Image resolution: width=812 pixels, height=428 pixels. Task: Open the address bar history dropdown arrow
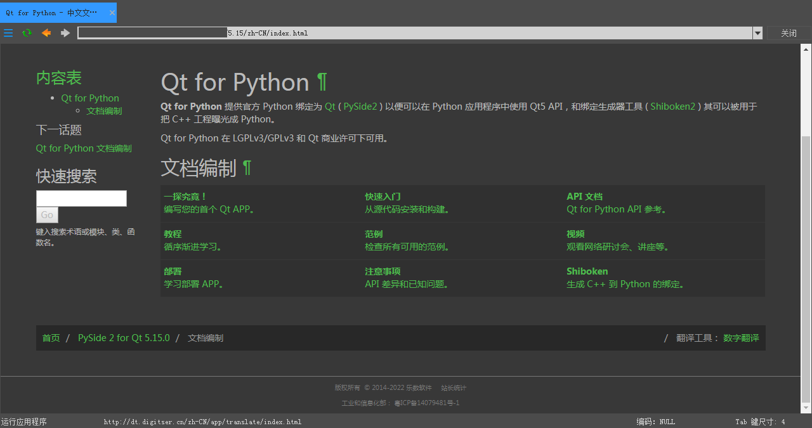click(x=757, y=33)
